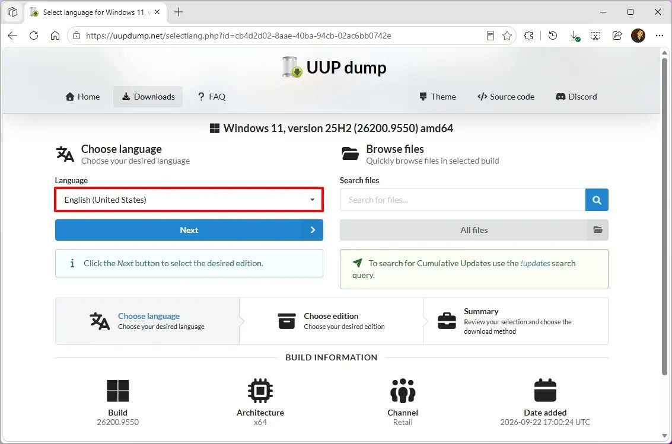Go to the Home menu item

[82, 97]
